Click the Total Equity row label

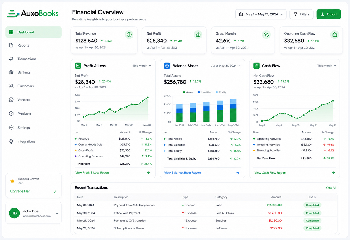coord(175,151)
